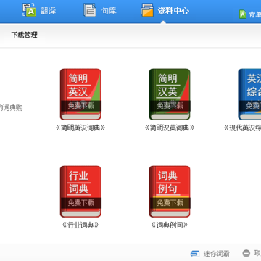Select the 行业词典 red book icon
This screenshot has height=261, width=261.
click(x=80, y=191)
